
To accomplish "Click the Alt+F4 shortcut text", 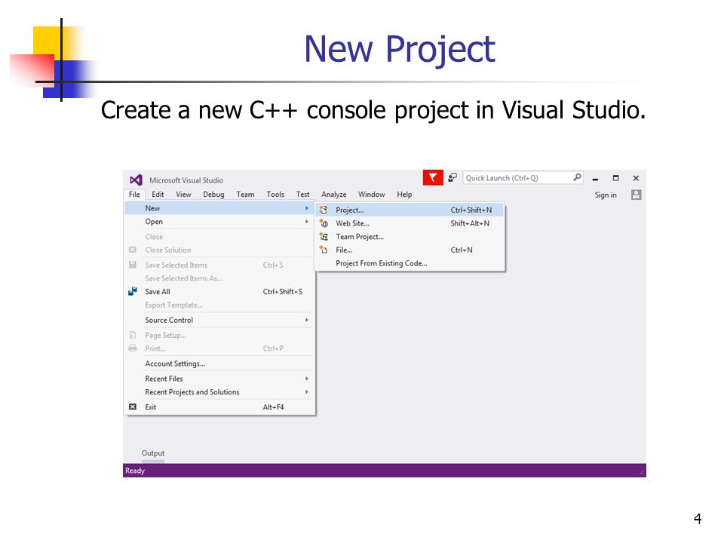I will [x=273, y=406].
